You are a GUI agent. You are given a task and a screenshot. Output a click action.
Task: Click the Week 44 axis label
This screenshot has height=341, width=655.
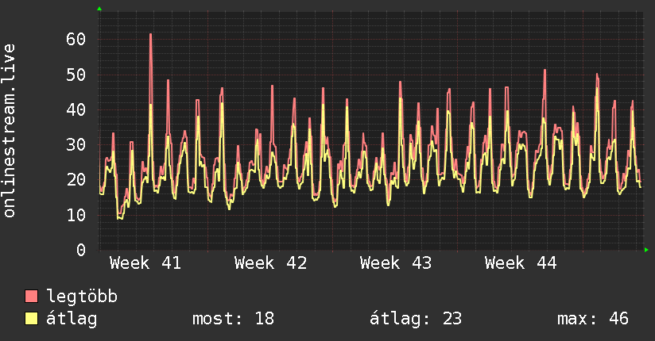pyautogui.click(x=521, y=263)
